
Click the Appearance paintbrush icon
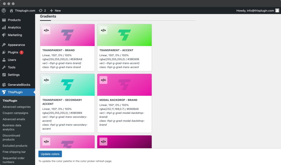4,45
